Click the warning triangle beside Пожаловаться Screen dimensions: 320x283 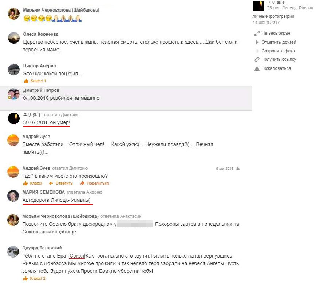point(257,68)
